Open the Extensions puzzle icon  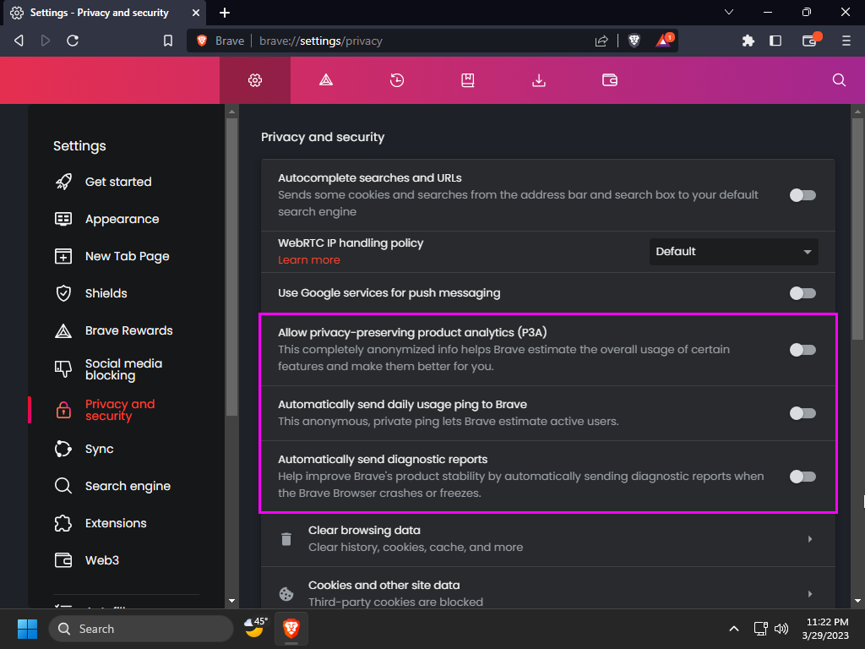click(x=748, y=41)
